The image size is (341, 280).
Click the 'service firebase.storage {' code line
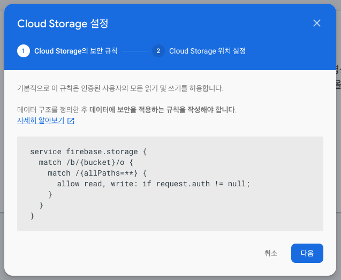[88, 152]
